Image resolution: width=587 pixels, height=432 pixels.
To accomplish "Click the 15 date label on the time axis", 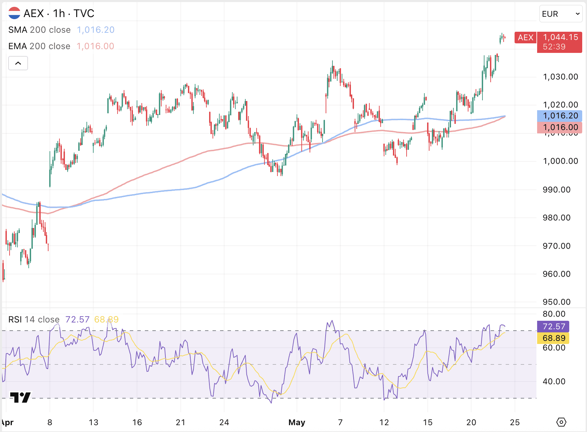I will (x=428, y=422).
